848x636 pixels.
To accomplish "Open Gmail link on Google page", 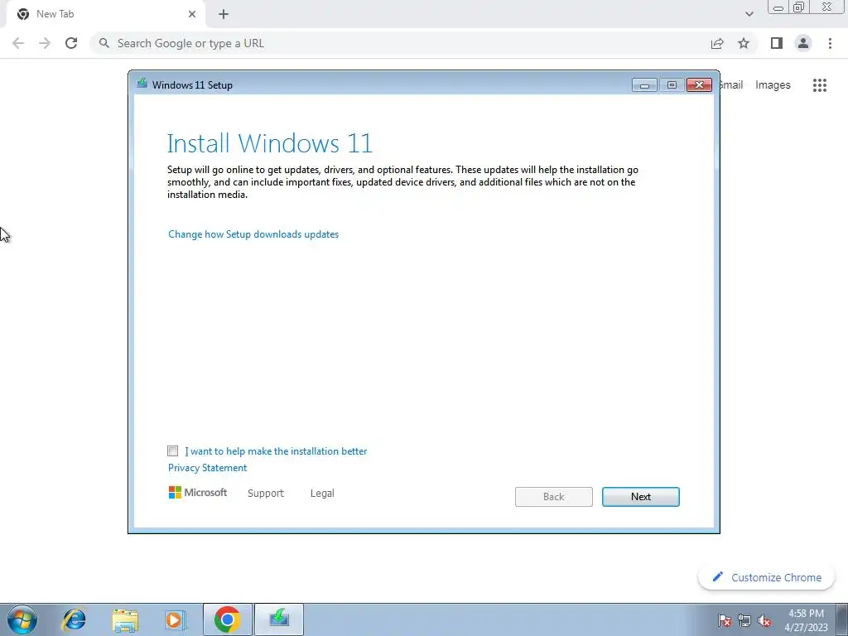I will coord(731,85).
